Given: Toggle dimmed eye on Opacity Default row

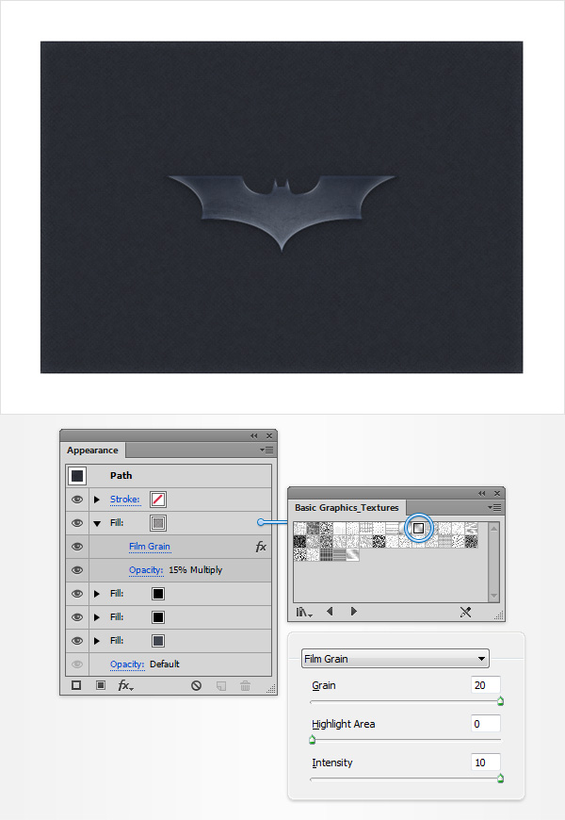Looking at the screenshot, I should (77, 664).
